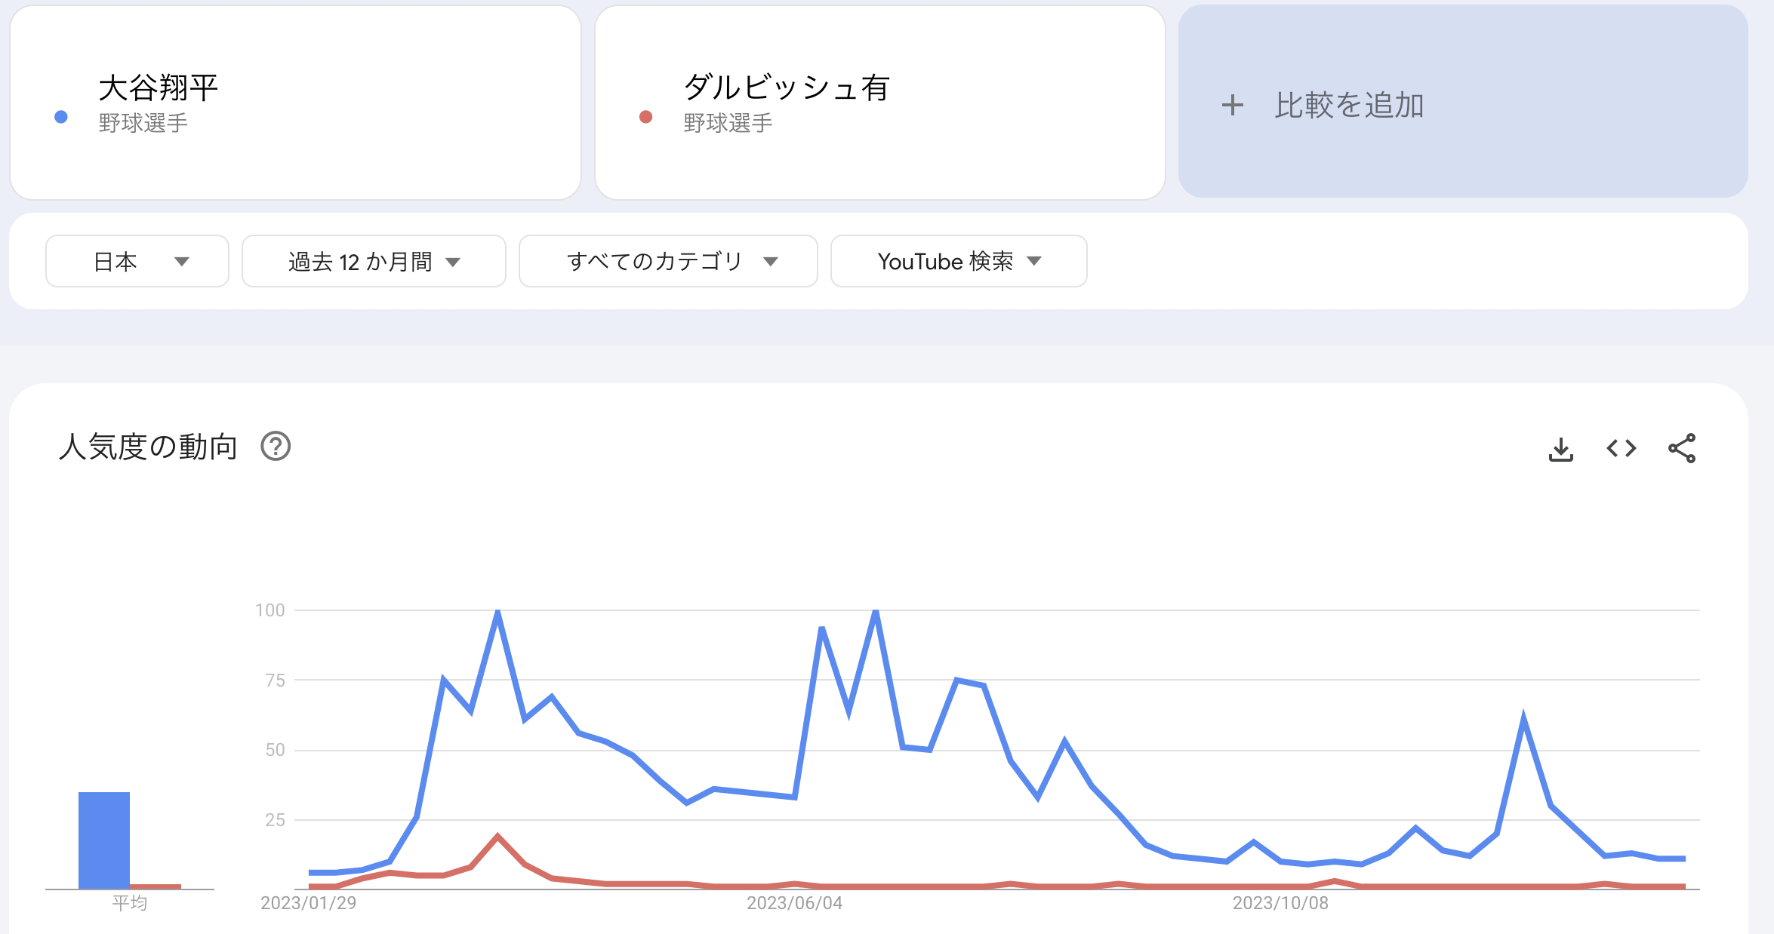Open the help icon beside 人気度の動向
The height and width of the screenshot is (934, 1774).
point(276,447)
